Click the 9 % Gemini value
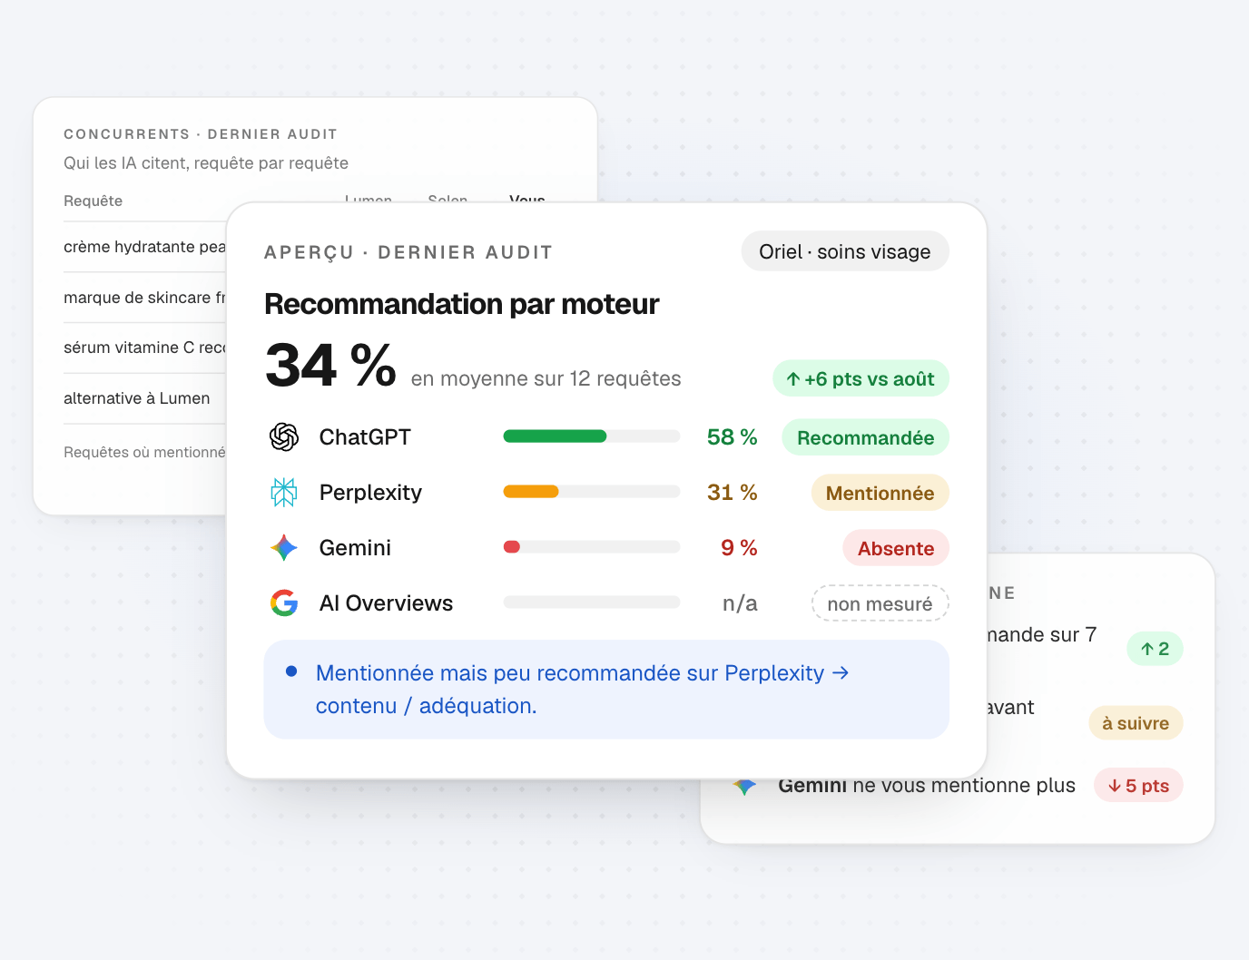The width and height of the screenshot is (1249, 960). [739, 548]
